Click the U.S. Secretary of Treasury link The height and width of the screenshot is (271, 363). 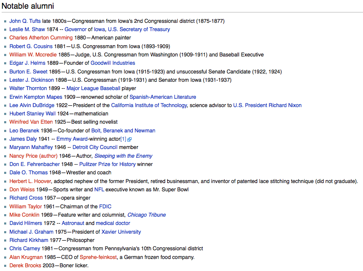tap(139, 29)
